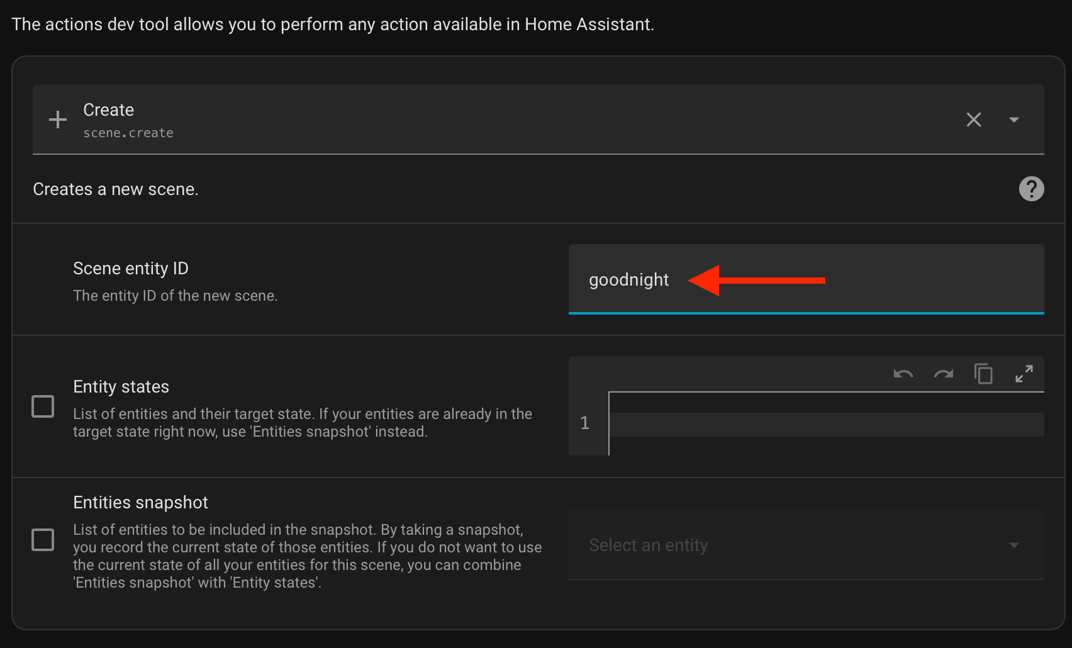
Task: Copy the Entity states editor content
Action: [983, 374]
